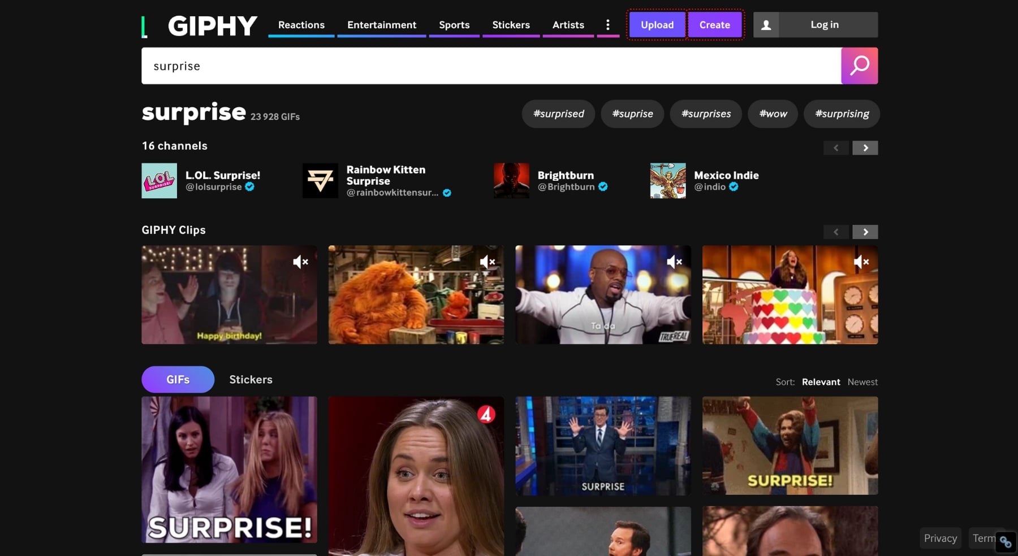Select the #surprised tag
The height and width of the screenshot is (556, 1018).
click(x=558, y=114)
